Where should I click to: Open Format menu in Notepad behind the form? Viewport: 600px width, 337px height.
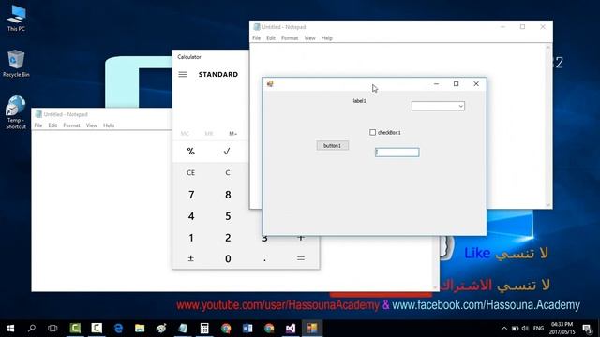[290, 38]
